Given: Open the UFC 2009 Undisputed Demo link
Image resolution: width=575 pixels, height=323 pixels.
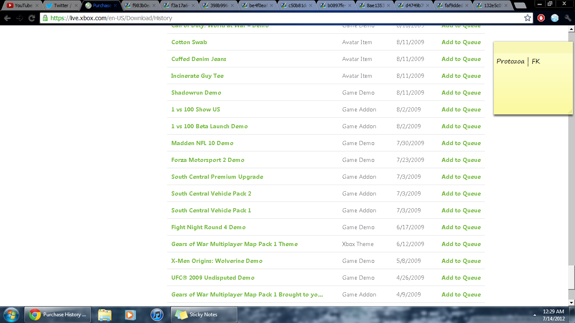Looking at the screenshot, I should (x=213, y=278).
